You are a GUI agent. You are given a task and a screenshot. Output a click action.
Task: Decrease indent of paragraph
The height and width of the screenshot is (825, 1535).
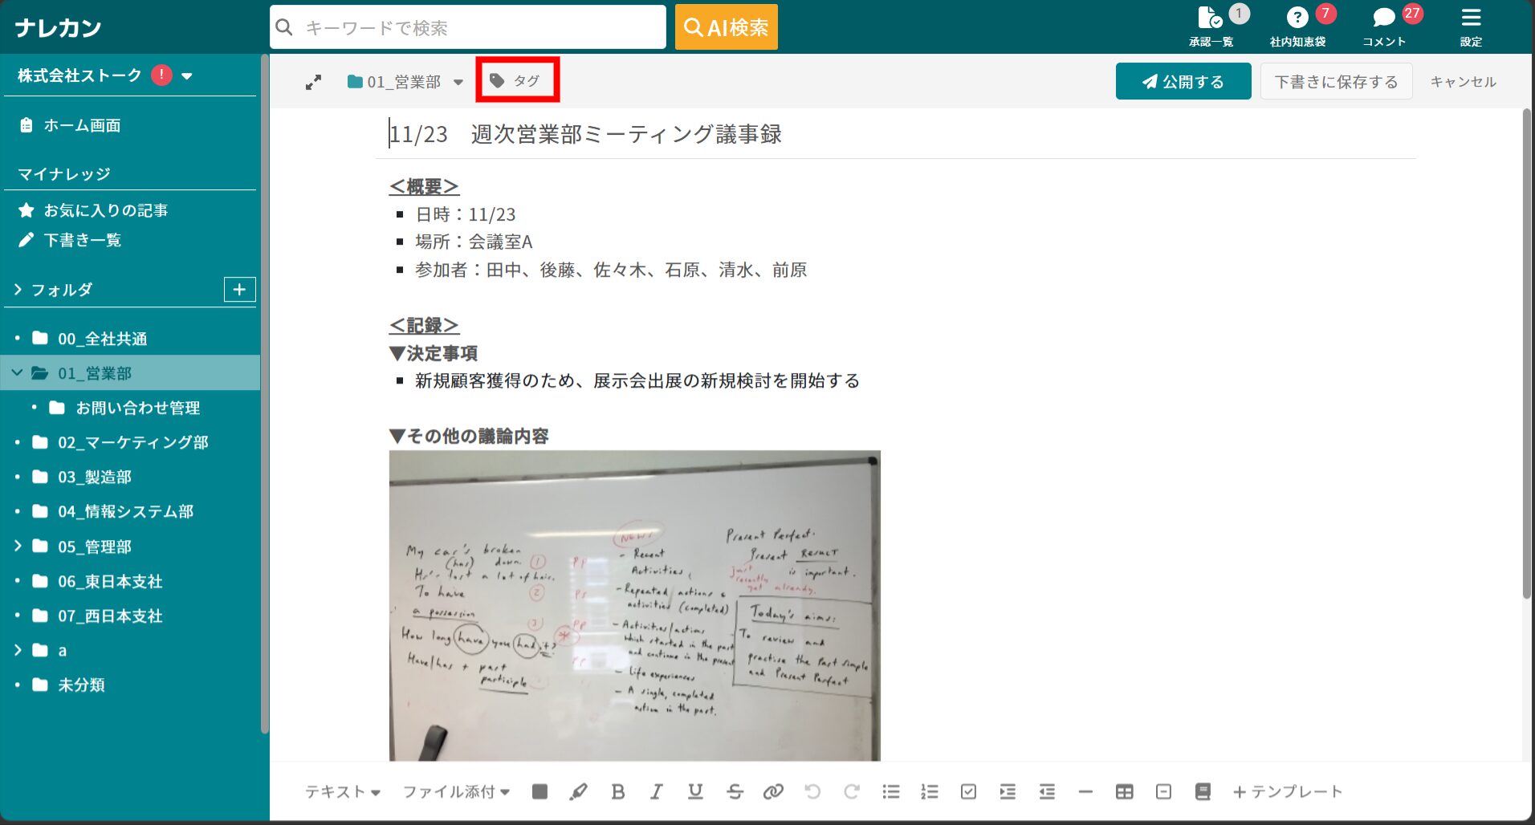point(1047,792)
